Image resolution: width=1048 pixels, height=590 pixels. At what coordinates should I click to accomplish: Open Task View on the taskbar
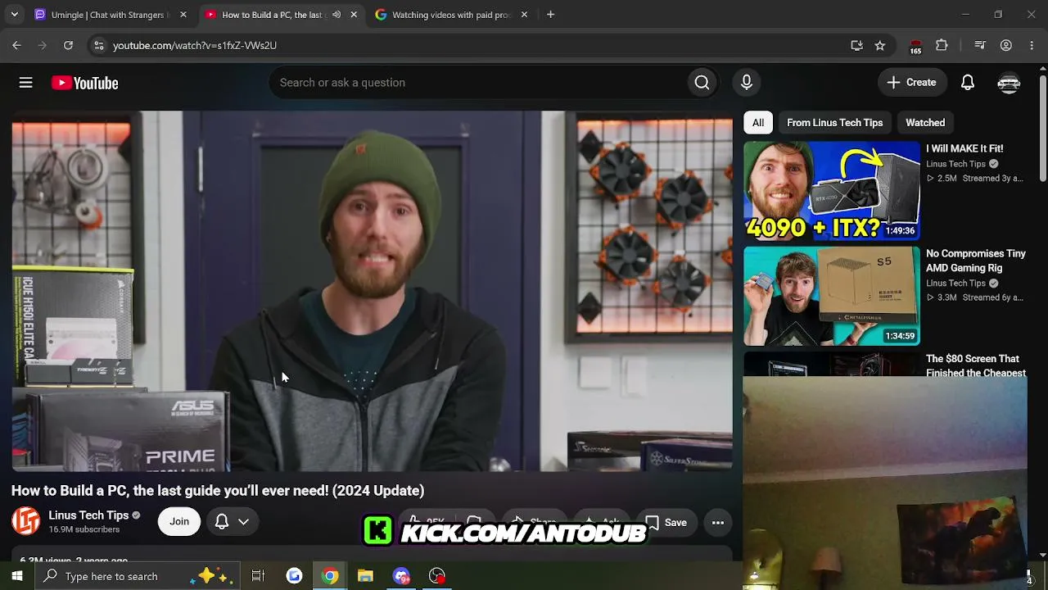click(258, 576)
